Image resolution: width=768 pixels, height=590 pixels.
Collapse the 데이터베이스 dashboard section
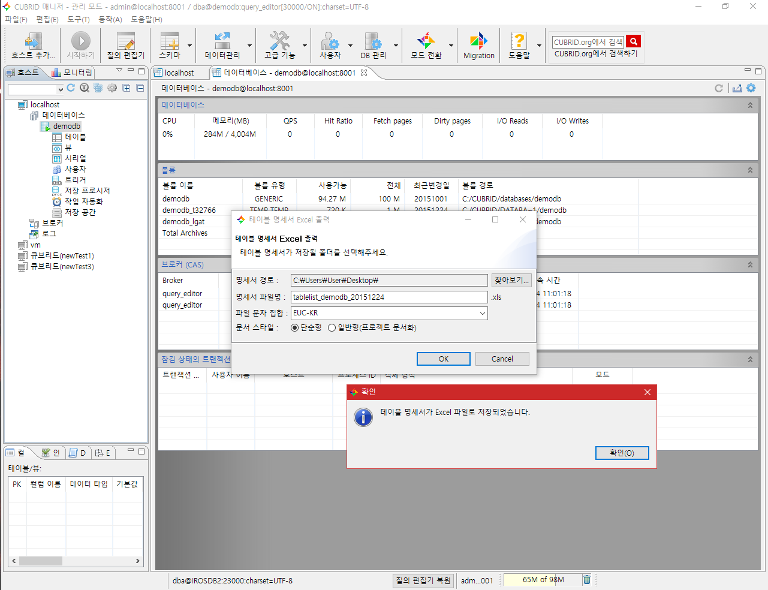[750, 105]
